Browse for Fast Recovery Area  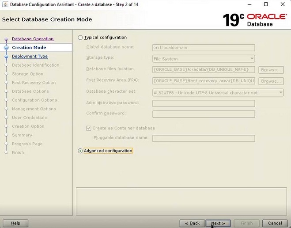pyautogui.click(x=271, y=81)
